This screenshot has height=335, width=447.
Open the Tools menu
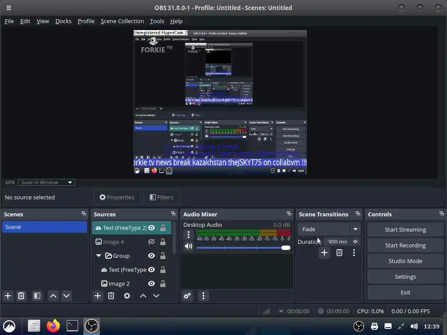pyautogui.click(x=157, y=21)
